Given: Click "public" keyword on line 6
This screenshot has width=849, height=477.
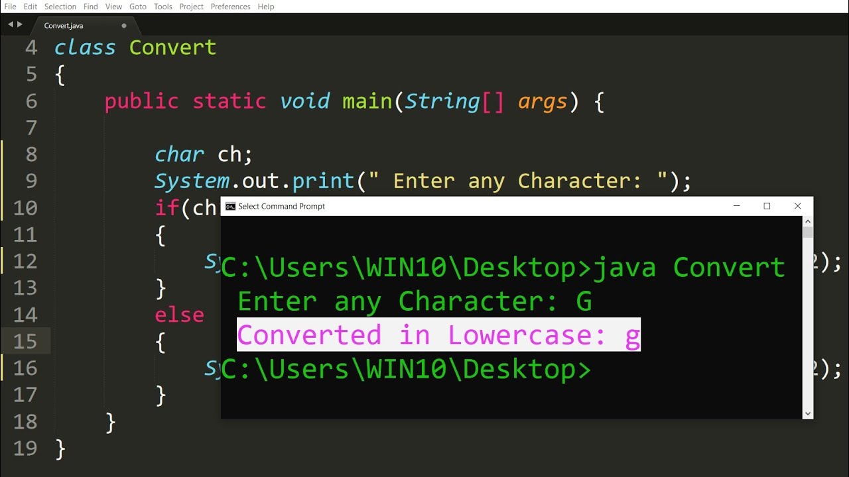Looking at the screenshot, I should (141, 101).
